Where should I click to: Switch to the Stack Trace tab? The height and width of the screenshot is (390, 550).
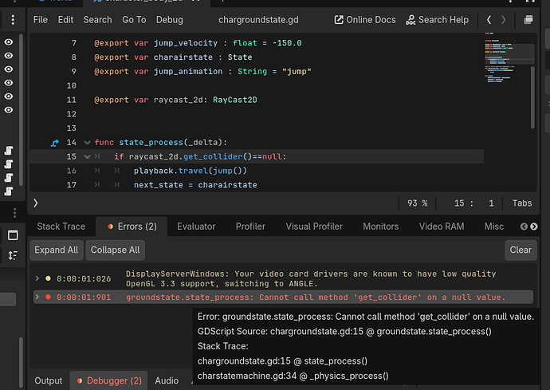tap(61, 227)
